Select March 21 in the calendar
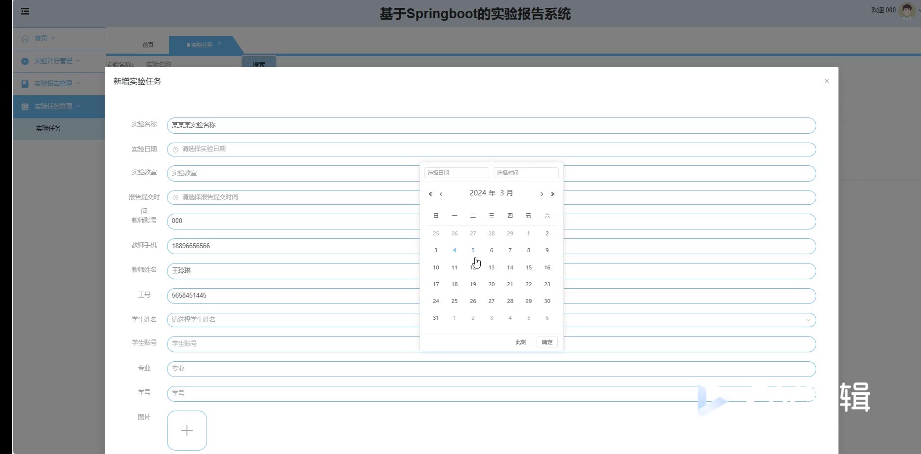Image resolution: width=921 pixels, height=454 pixels. (x=510, y=284)
